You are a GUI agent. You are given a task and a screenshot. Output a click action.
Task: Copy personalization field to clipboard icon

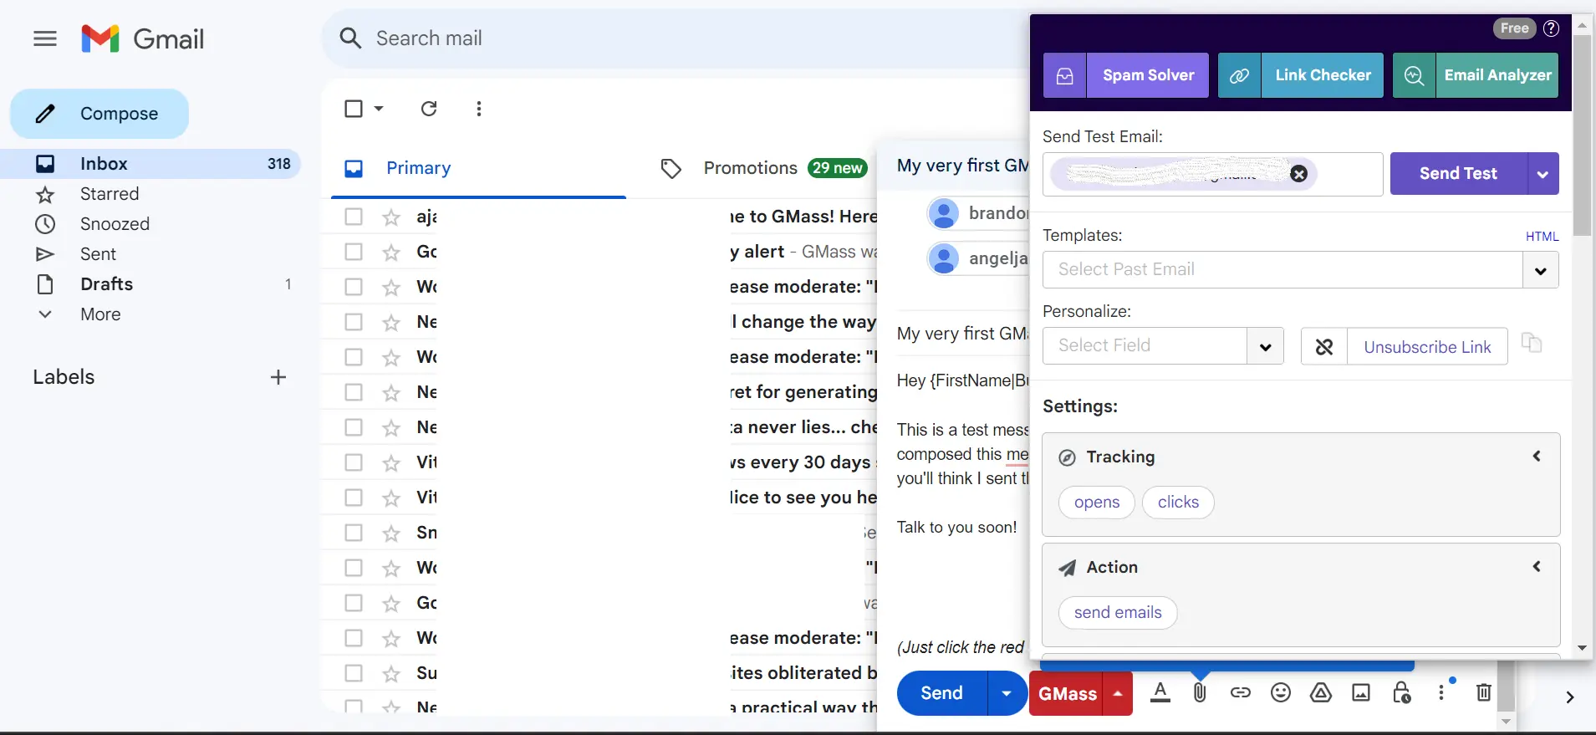click(x=1532, y=343)
